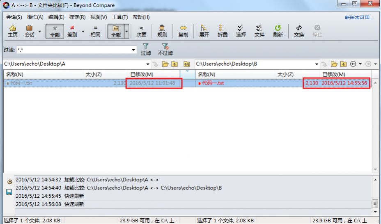Open the 搜索(R) menu

point(77,17)
